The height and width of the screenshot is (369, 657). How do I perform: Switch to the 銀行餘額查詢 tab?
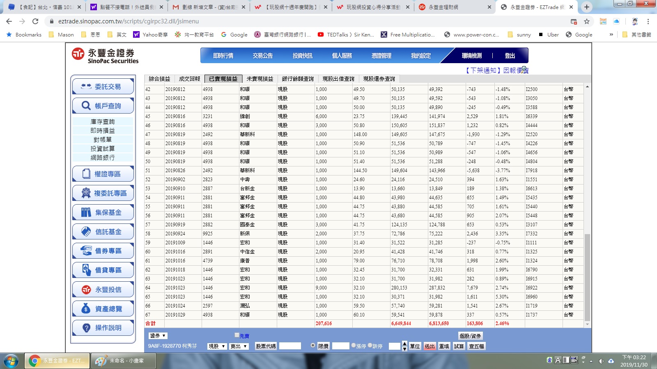[298, 79]
